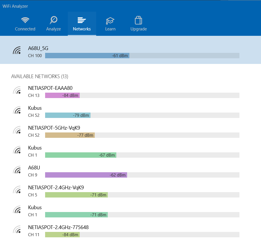Select the NETIASPOT-2.4GHz-VqK9 network name
The height and width of the screenshot is (241, 261).
pyautogui.click(x=56, y=188)
